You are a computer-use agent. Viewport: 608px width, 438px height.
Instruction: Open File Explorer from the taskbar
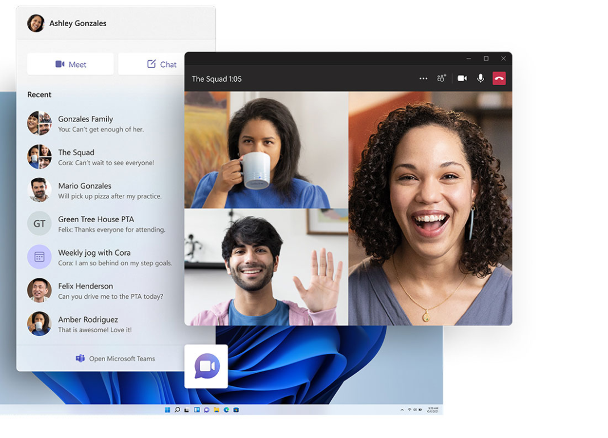[216, 410]
